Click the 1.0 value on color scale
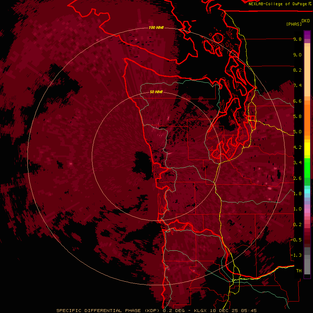Screen dimensions: 313x313 [x=297, y=209]
